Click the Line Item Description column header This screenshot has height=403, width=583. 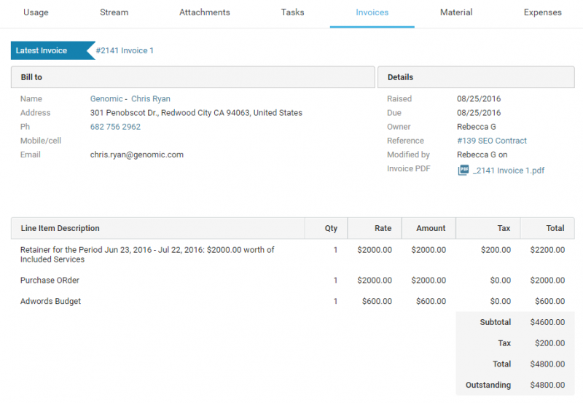click(x=60, y=228)
